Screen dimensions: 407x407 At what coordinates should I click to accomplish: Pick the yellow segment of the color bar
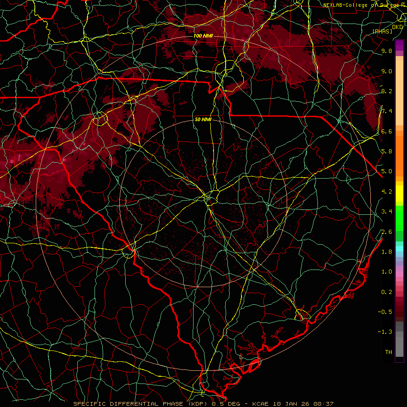coord(399,194)
